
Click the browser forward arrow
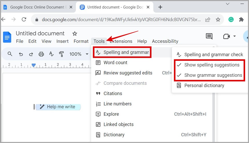(14, 19)
